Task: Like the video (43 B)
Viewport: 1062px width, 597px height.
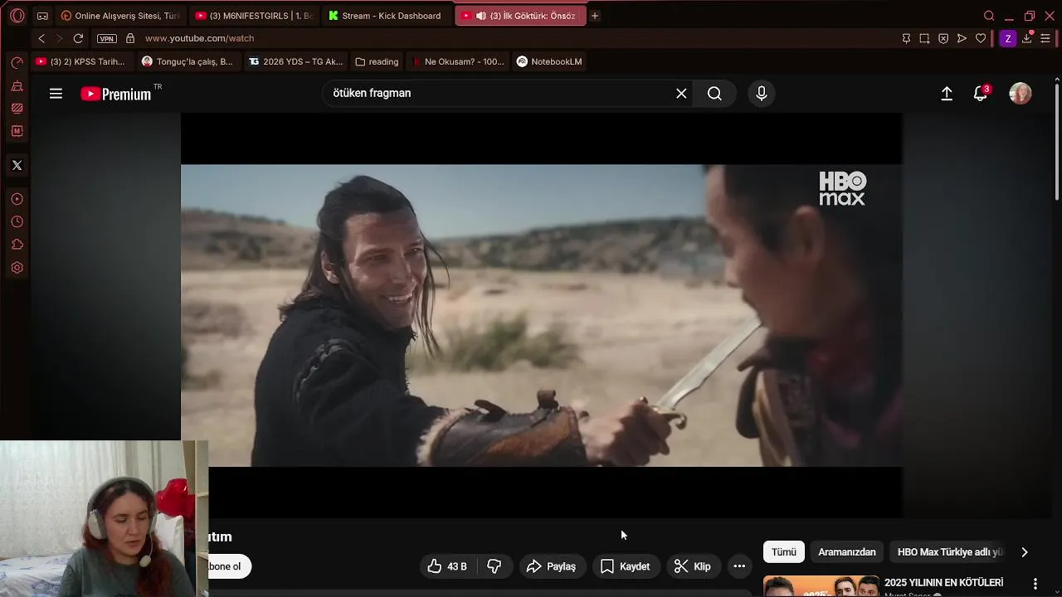Action: click(447, 566)
